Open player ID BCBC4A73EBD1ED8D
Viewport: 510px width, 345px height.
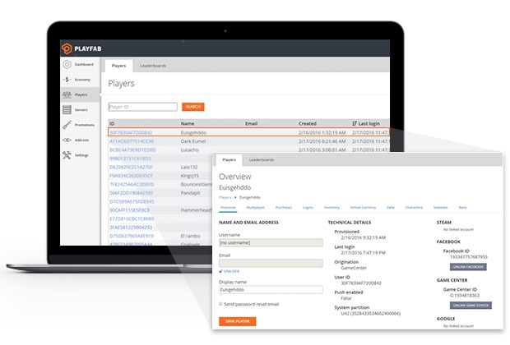click(x=132, y=149)
